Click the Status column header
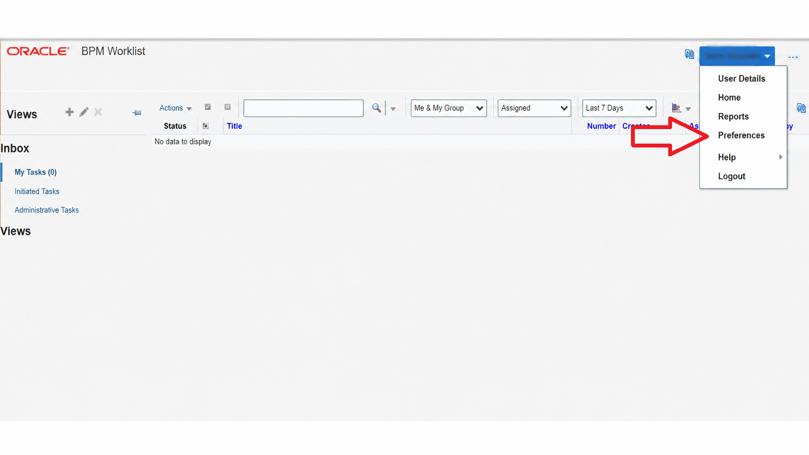Viewport: 809px width, 455px height. tap(175, 126)
